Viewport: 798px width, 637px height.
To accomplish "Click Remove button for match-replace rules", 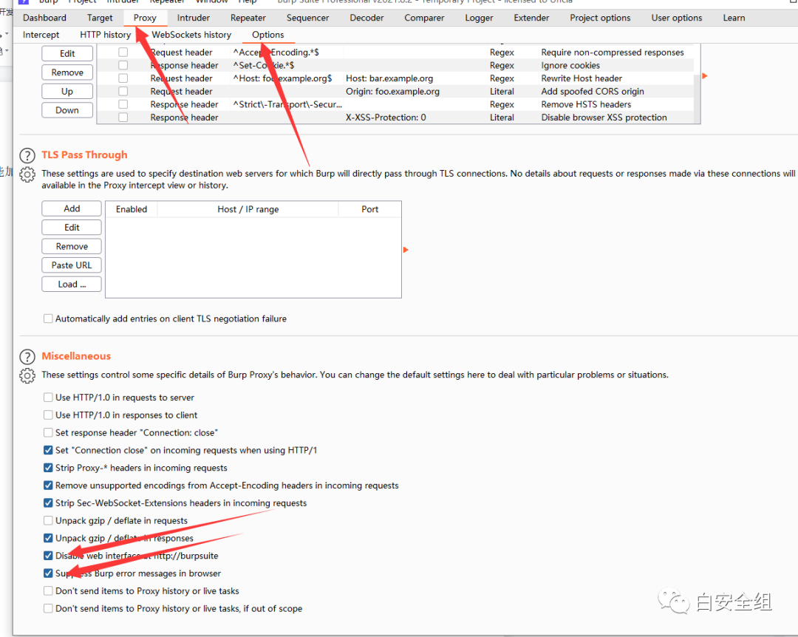I will (x=67, y=72).
